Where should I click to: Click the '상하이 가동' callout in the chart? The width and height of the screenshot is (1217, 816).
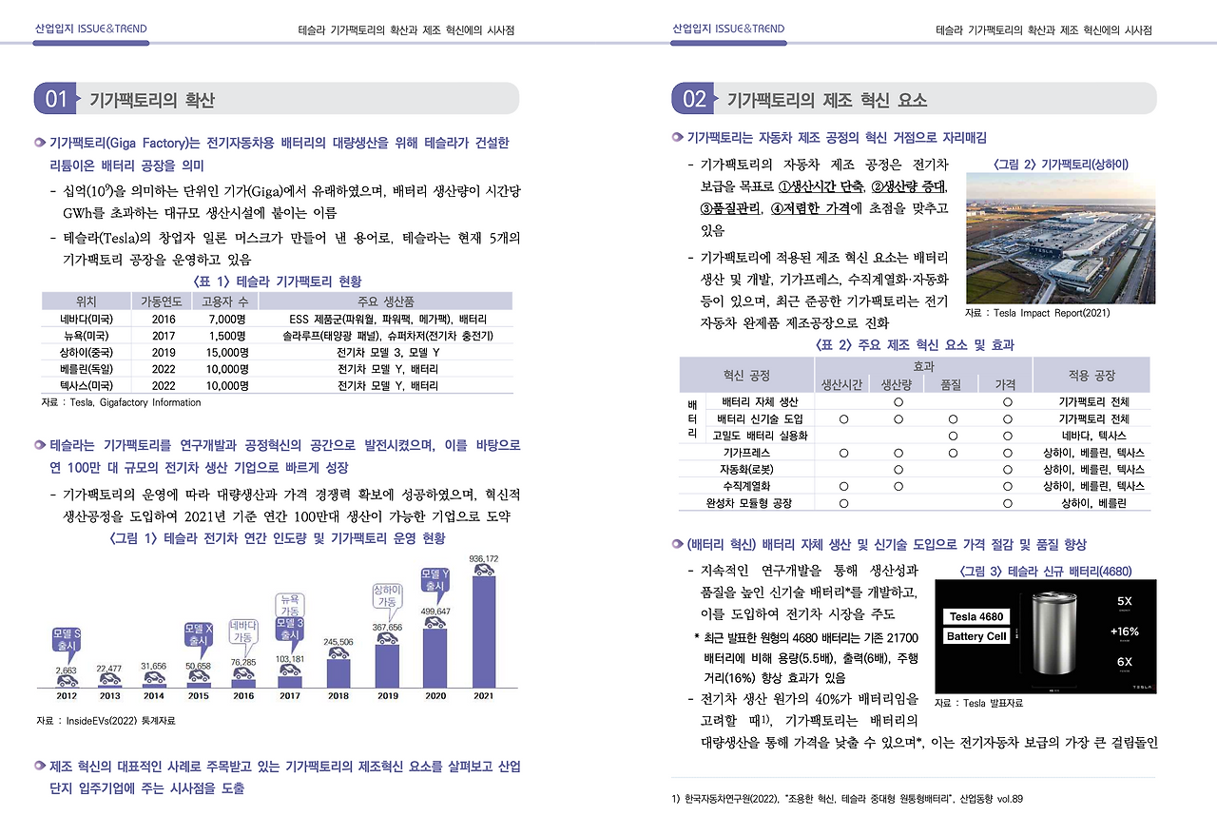pos(388,596)
